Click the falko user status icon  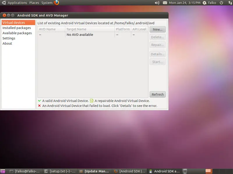pyautogui.click(x=205, y=3)
